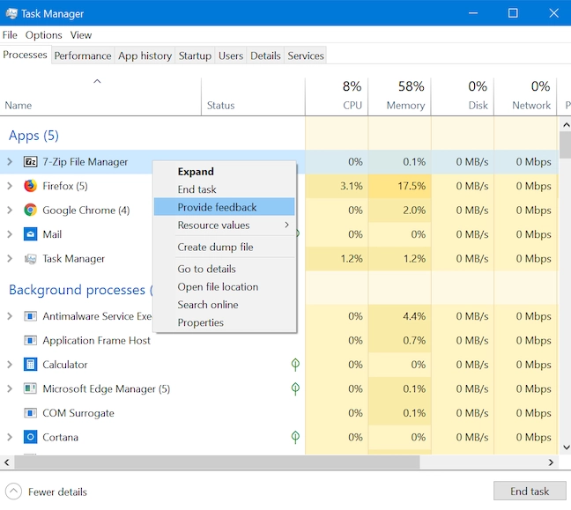Screen dimensions: 571x510
Task: Click the Google Chrome icon
Action: click(x=30, y=210)
